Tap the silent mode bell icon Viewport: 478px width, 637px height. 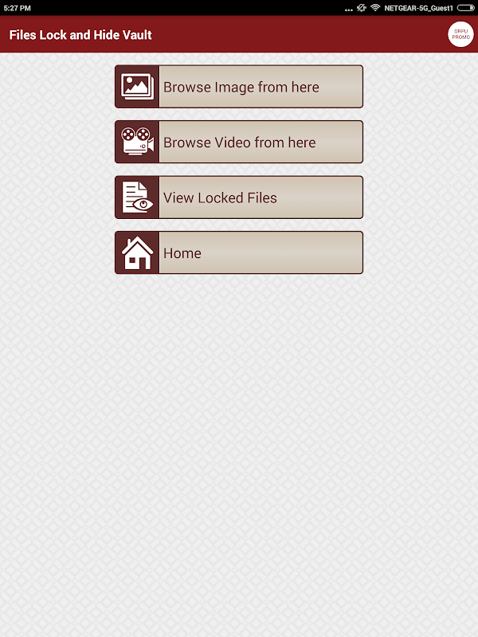click(x=362, y=8)
